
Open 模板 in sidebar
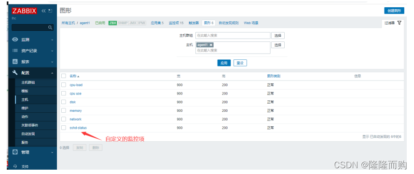point(25,91)
